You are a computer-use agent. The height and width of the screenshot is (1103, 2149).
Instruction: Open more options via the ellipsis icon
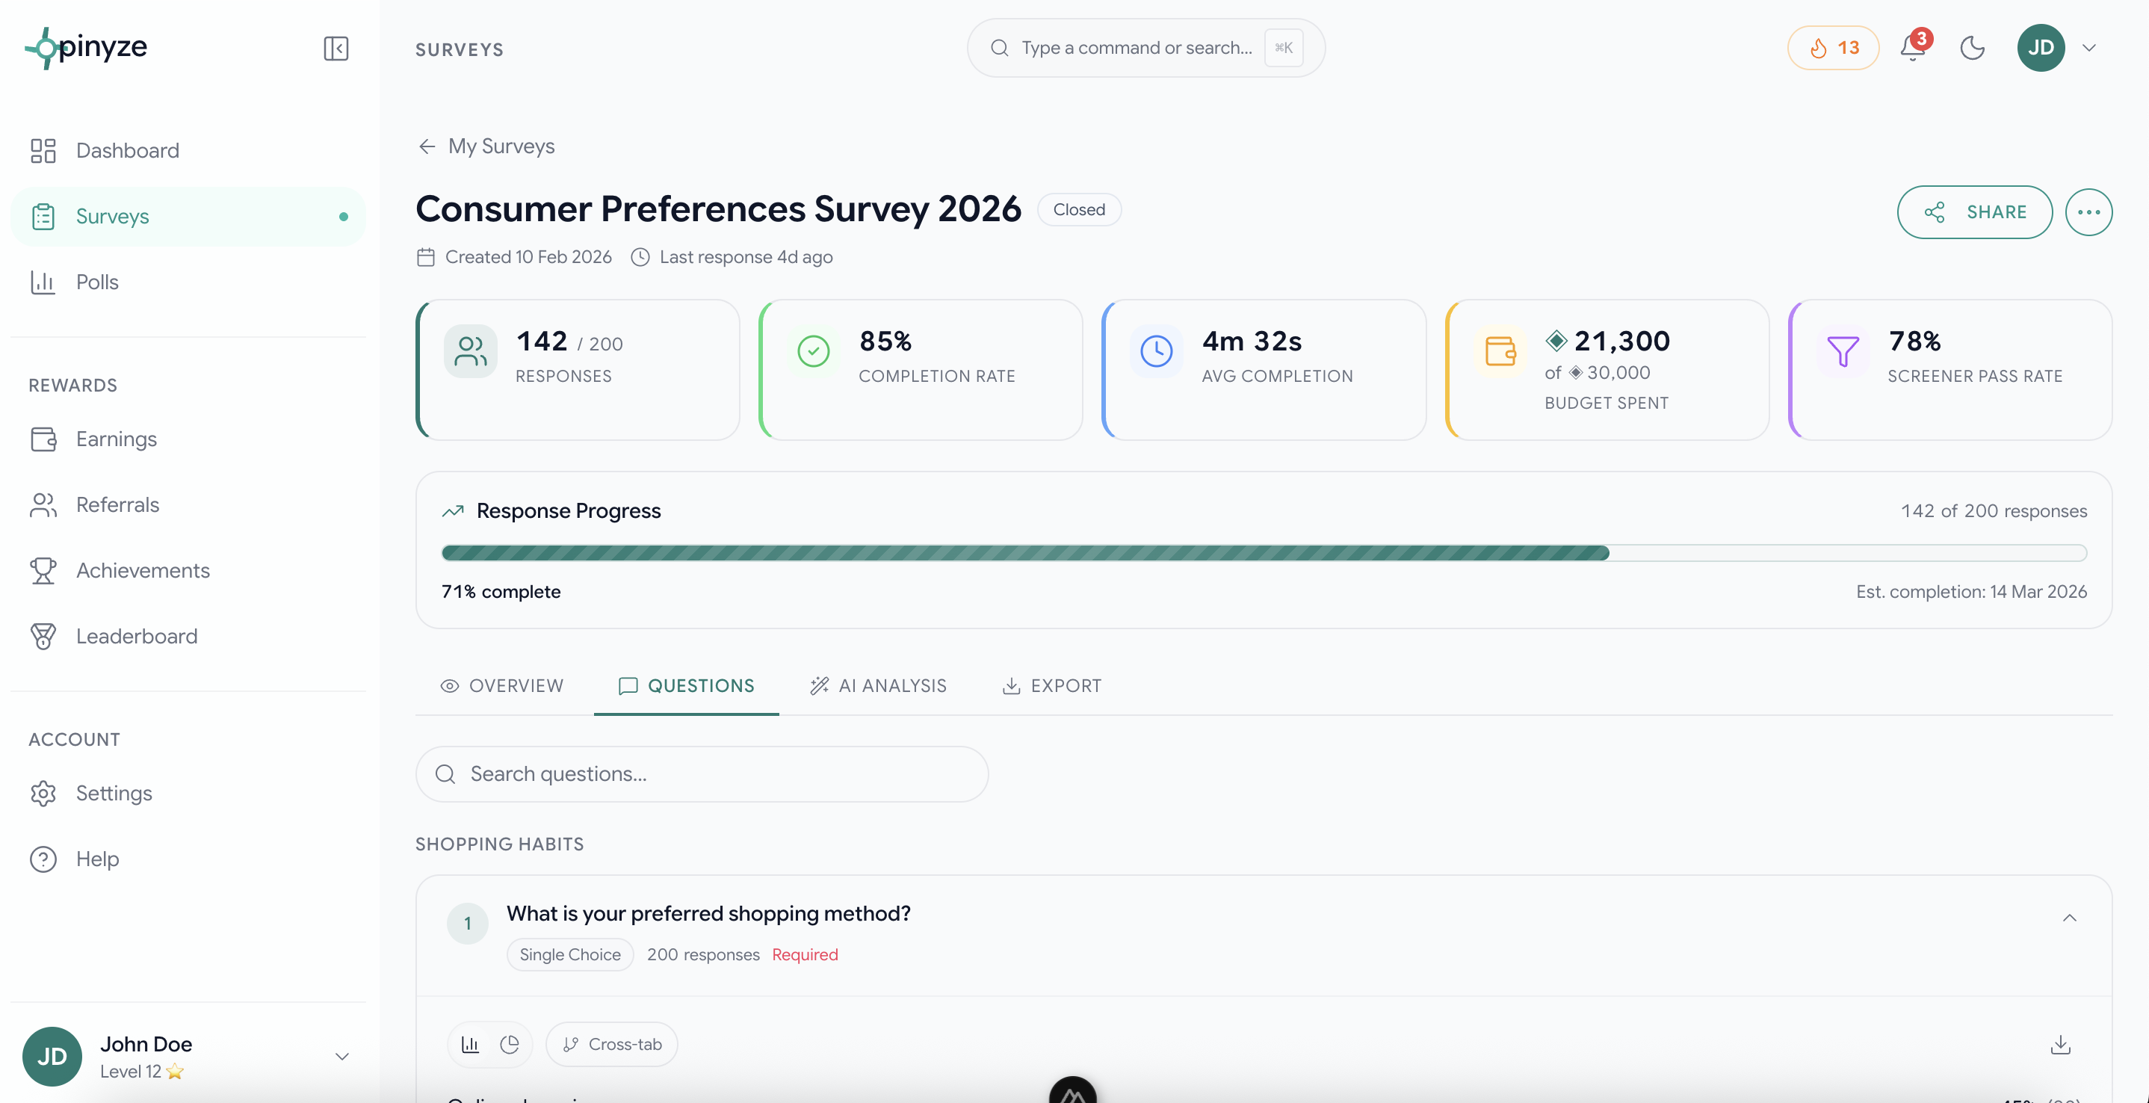tap(2089, 212)
